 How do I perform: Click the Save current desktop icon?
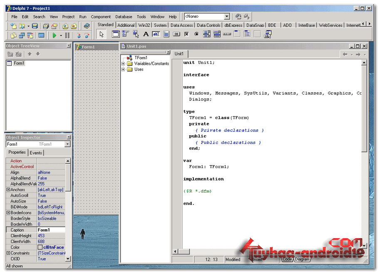pos(238,16)
